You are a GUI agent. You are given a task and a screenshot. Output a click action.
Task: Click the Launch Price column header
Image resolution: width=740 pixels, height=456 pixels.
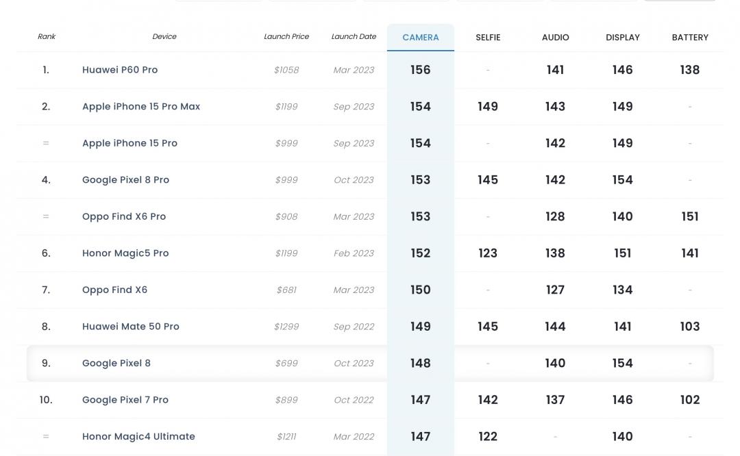click(286, 37)
